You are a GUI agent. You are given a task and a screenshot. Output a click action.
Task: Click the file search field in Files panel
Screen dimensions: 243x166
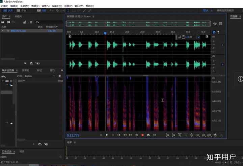point(49,22)
